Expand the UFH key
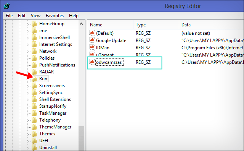The height and width of the screenshot is (151, 244). [x=27, y=141]
